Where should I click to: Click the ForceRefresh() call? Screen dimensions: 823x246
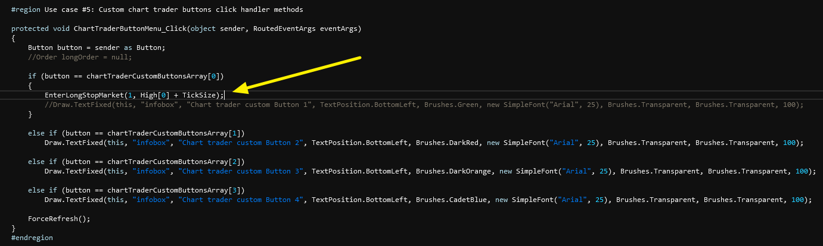click(58, 219)
